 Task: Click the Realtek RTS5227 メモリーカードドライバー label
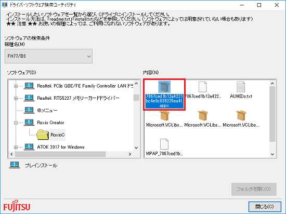[78, 98]
